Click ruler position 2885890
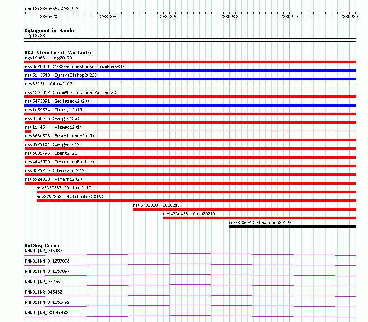This screenshot has width=368, height=322. pos(169,17)
